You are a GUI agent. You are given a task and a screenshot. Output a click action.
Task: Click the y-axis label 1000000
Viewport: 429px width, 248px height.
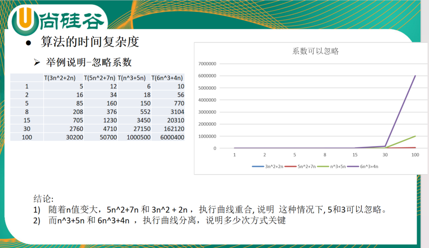tap(207, 136)
